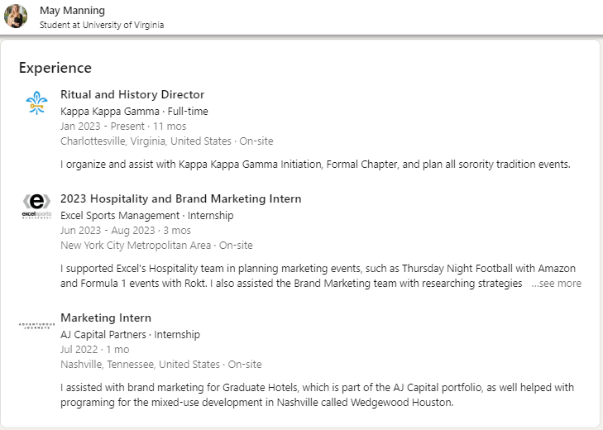Open the Adventurous Journeys company logo
This screenshot has width=603, height=430.
(36, 325)
